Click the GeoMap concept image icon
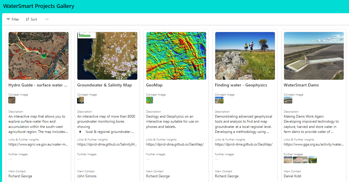This screenshot has width=349, height=182. click(149, 100)
